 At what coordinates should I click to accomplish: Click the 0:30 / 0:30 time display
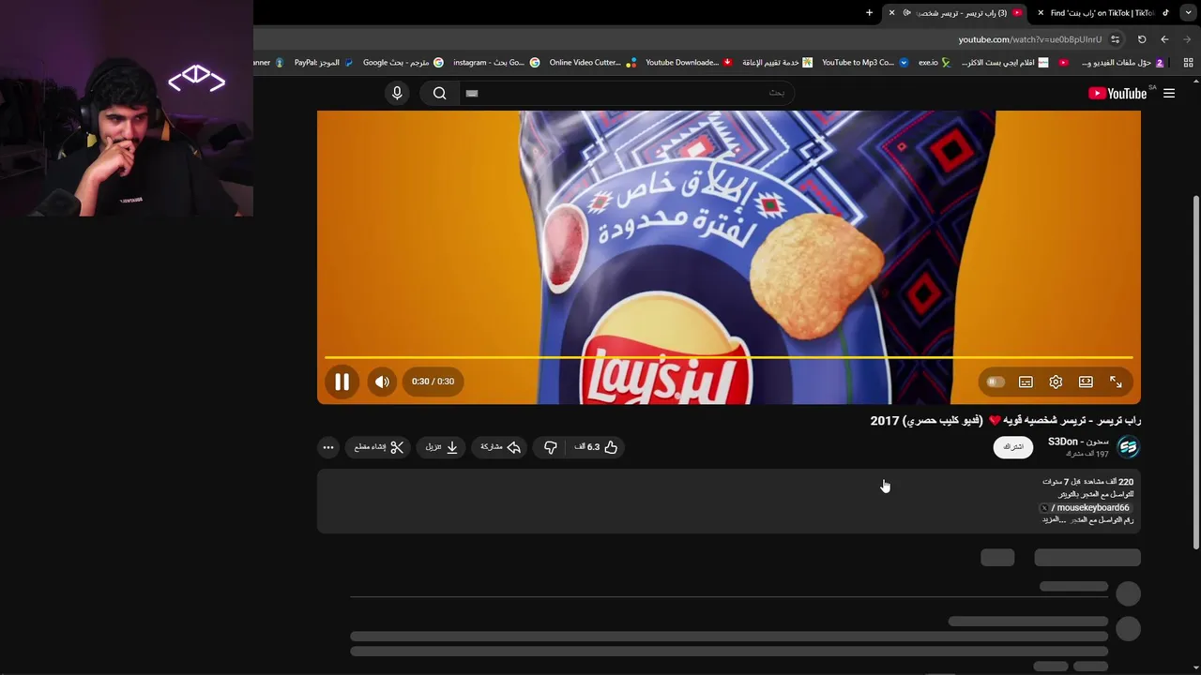coord(433,382)
